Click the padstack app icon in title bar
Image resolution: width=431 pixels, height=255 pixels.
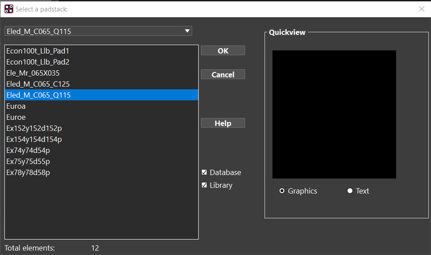[9, 9]
